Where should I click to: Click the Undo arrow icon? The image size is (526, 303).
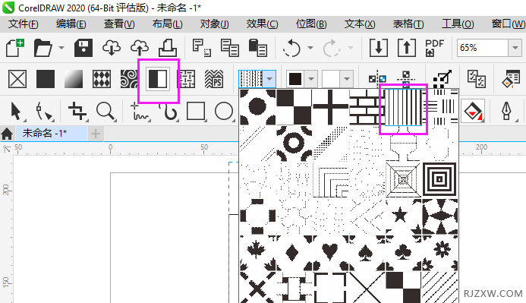(x=291, y=48)
